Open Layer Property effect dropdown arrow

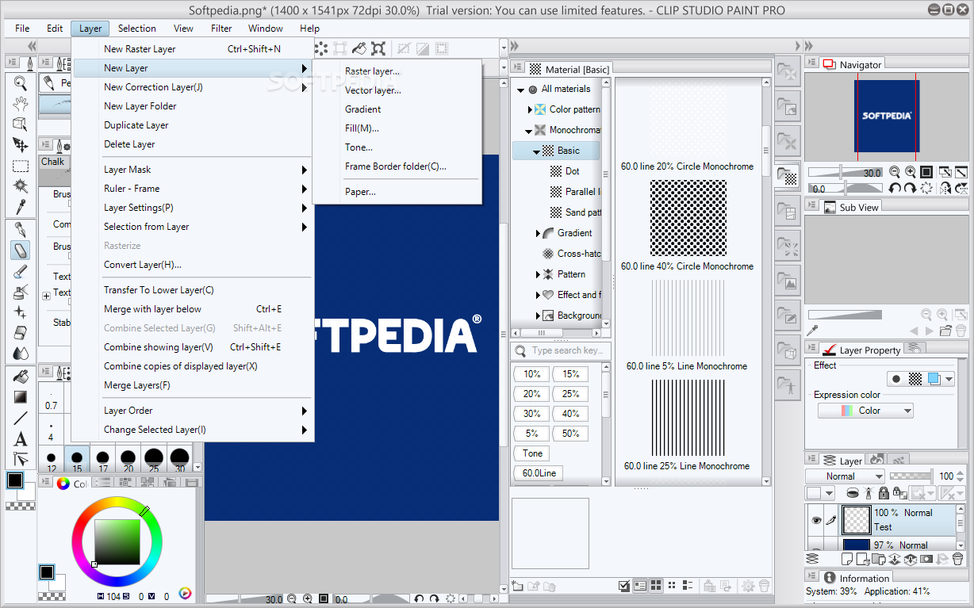pyautogui.click(x=949, y=379)
